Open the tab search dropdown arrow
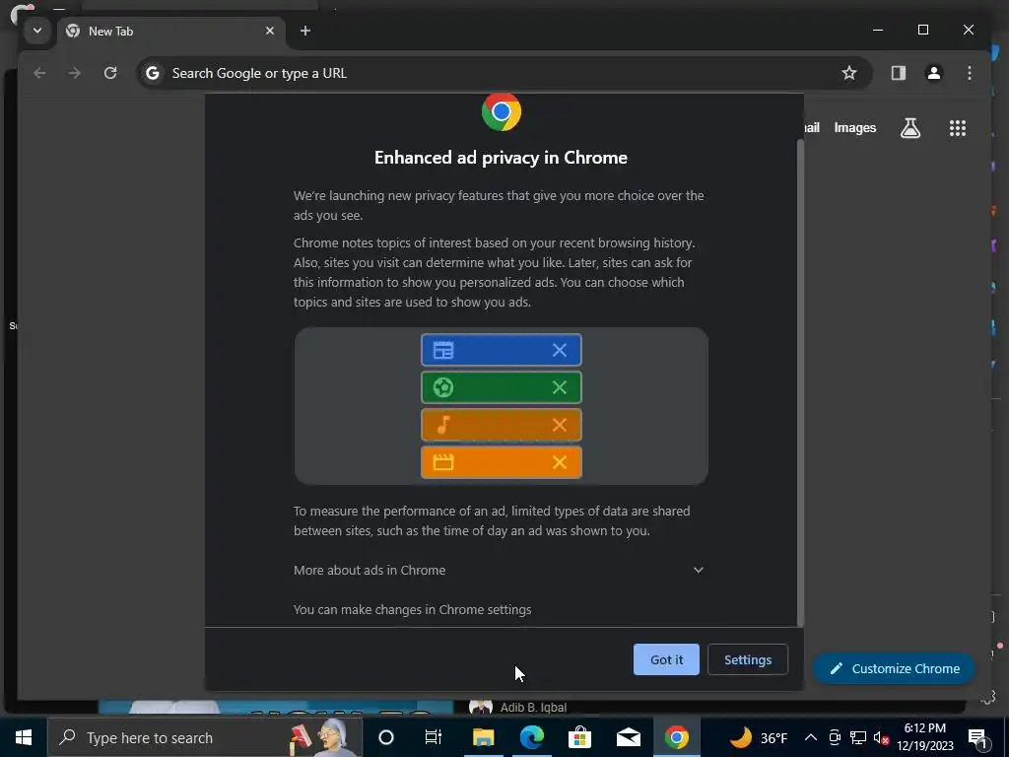The image size is (1009, 757). 37,31
